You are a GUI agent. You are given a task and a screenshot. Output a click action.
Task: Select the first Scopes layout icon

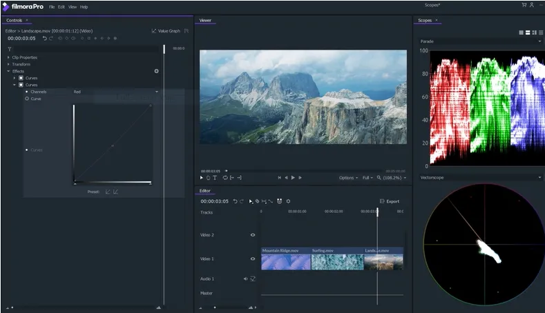(x=521, y=32)
